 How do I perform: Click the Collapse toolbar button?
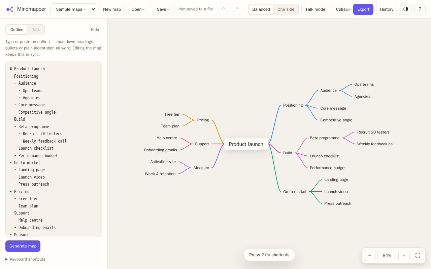342,9
